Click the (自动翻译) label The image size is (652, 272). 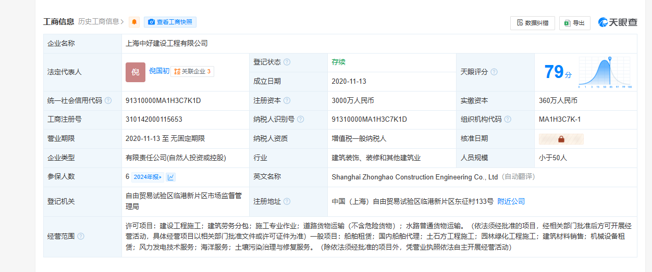518,177
